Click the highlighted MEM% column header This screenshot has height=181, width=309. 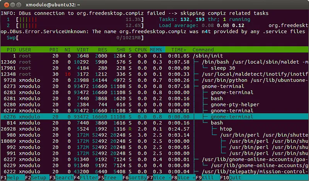[x=157, y=50]
